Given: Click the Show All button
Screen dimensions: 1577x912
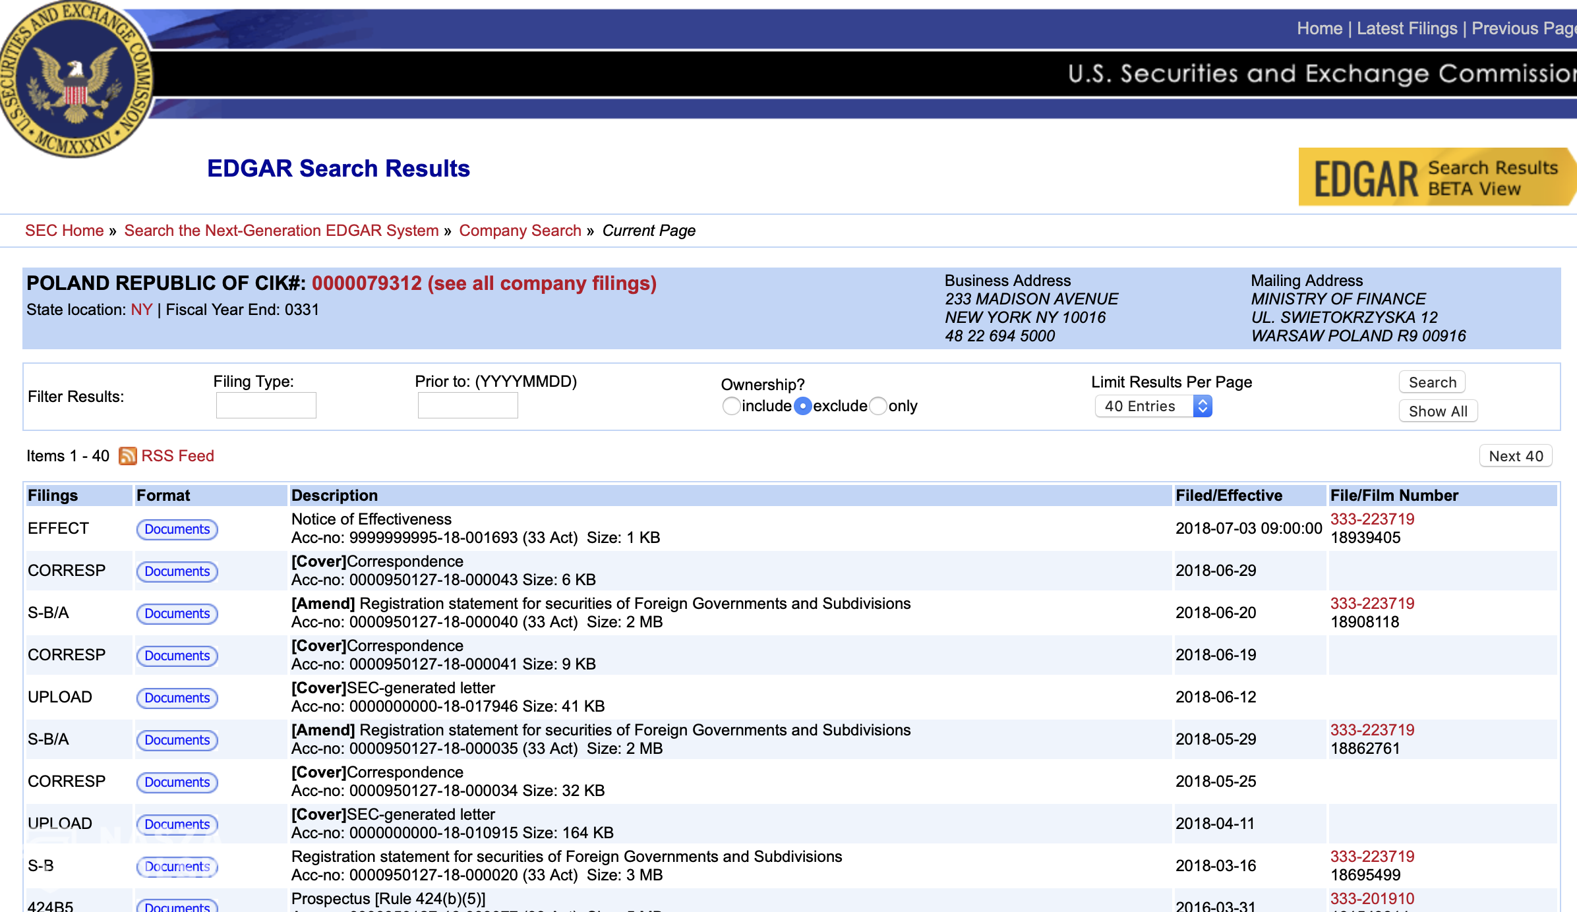Looking at the screenshot, I should (1438, 411).
